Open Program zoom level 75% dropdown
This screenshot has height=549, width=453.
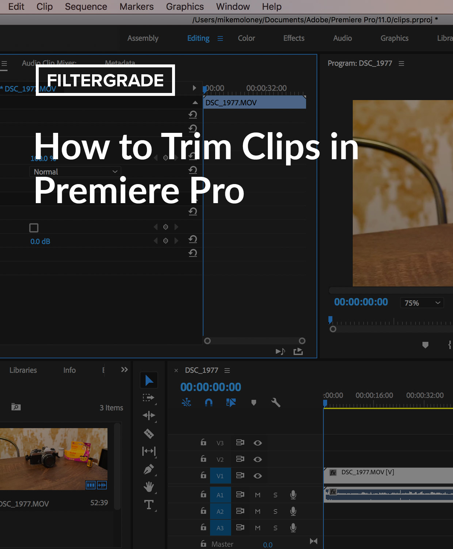pos(422,303)
